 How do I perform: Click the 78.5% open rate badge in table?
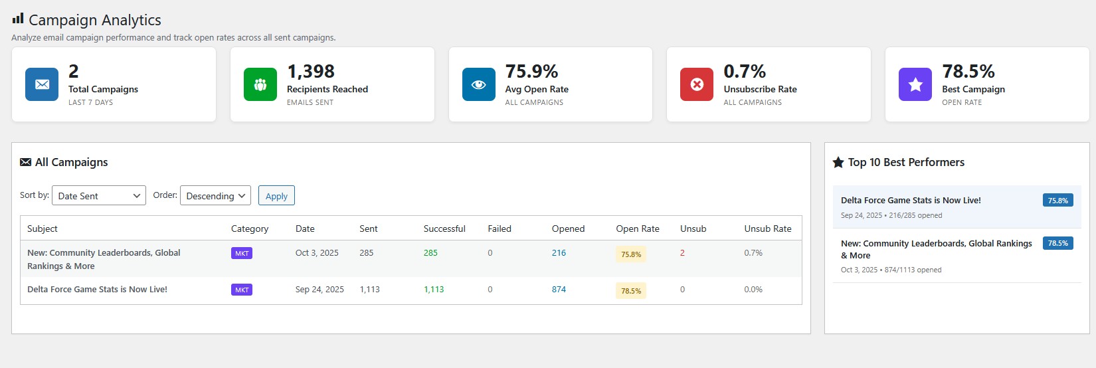pyautogui.click(x=630, y=291)
